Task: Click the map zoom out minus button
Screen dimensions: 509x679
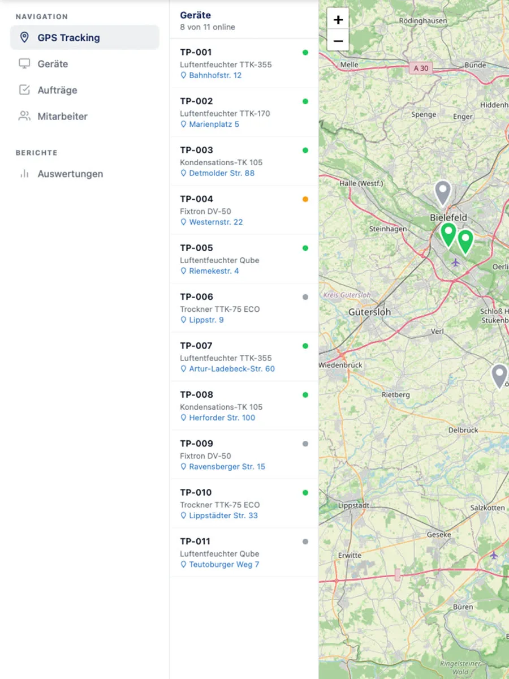Action: 338,41
